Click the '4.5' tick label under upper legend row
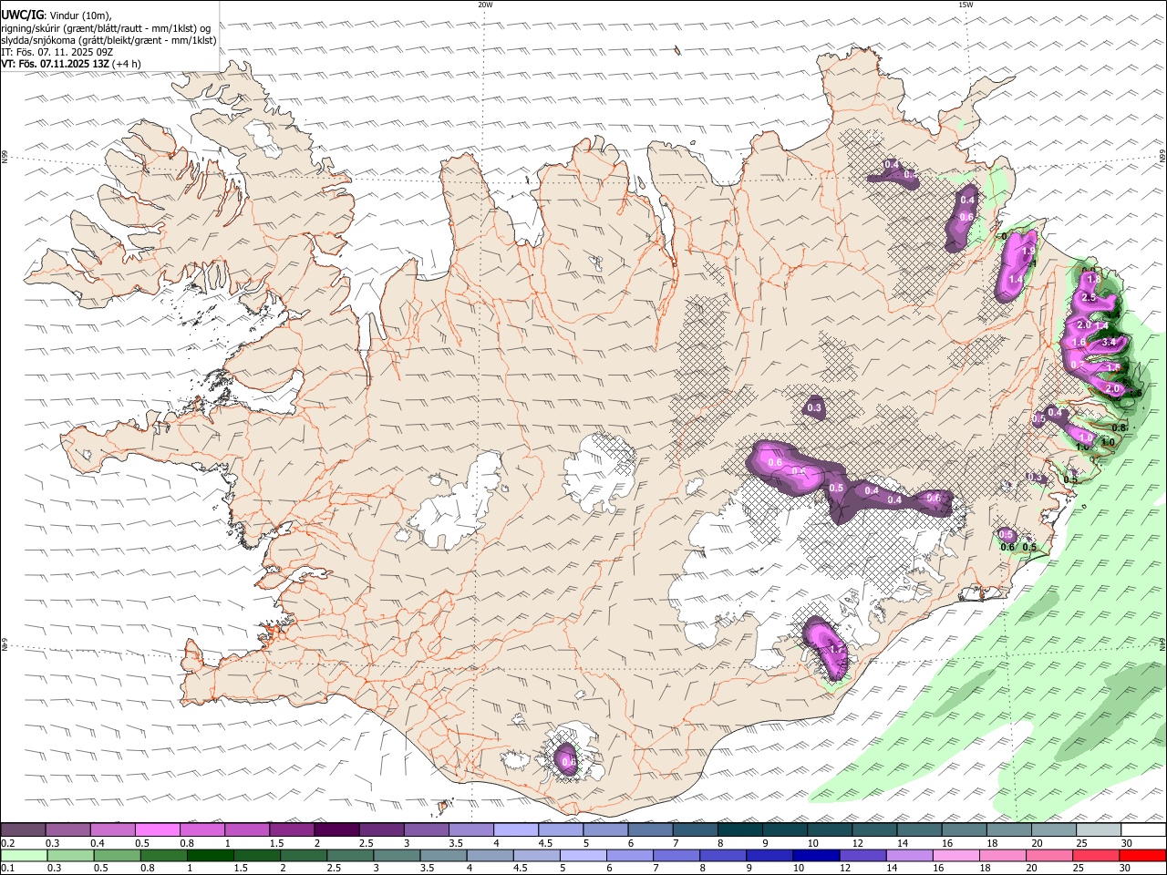Viewport: 1167px width, 875px height. (545, 843)
